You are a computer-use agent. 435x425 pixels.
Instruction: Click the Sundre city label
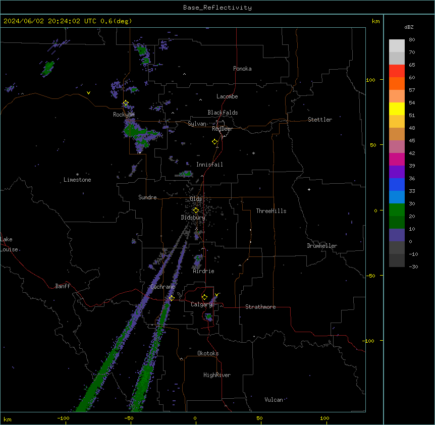(x=147, y=197)
